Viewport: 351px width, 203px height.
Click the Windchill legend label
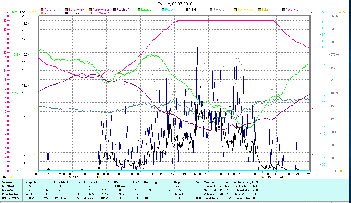[51, 13]
